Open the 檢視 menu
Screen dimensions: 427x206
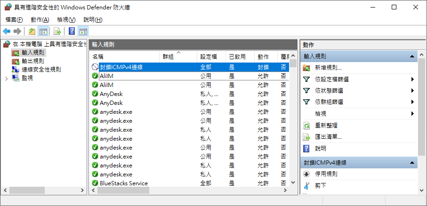(66, 20)
